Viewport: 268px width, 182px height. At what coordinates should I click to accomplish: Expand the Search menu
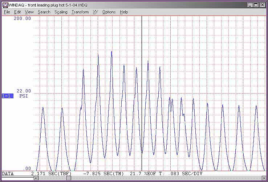tap(44, 12)
